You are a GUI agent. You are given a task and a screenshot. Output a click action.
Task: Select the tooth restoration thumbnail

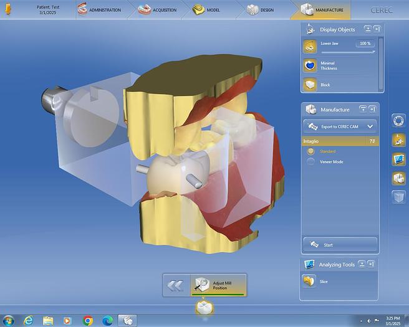205,308
